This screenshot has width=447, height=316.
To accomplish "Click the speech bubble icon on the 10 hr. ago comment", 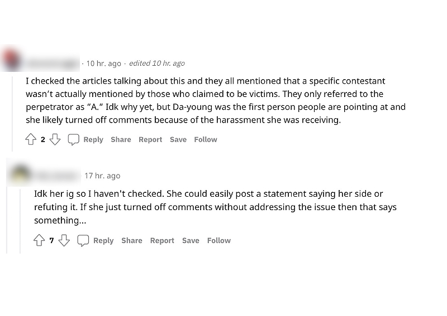I will point(73,139).
